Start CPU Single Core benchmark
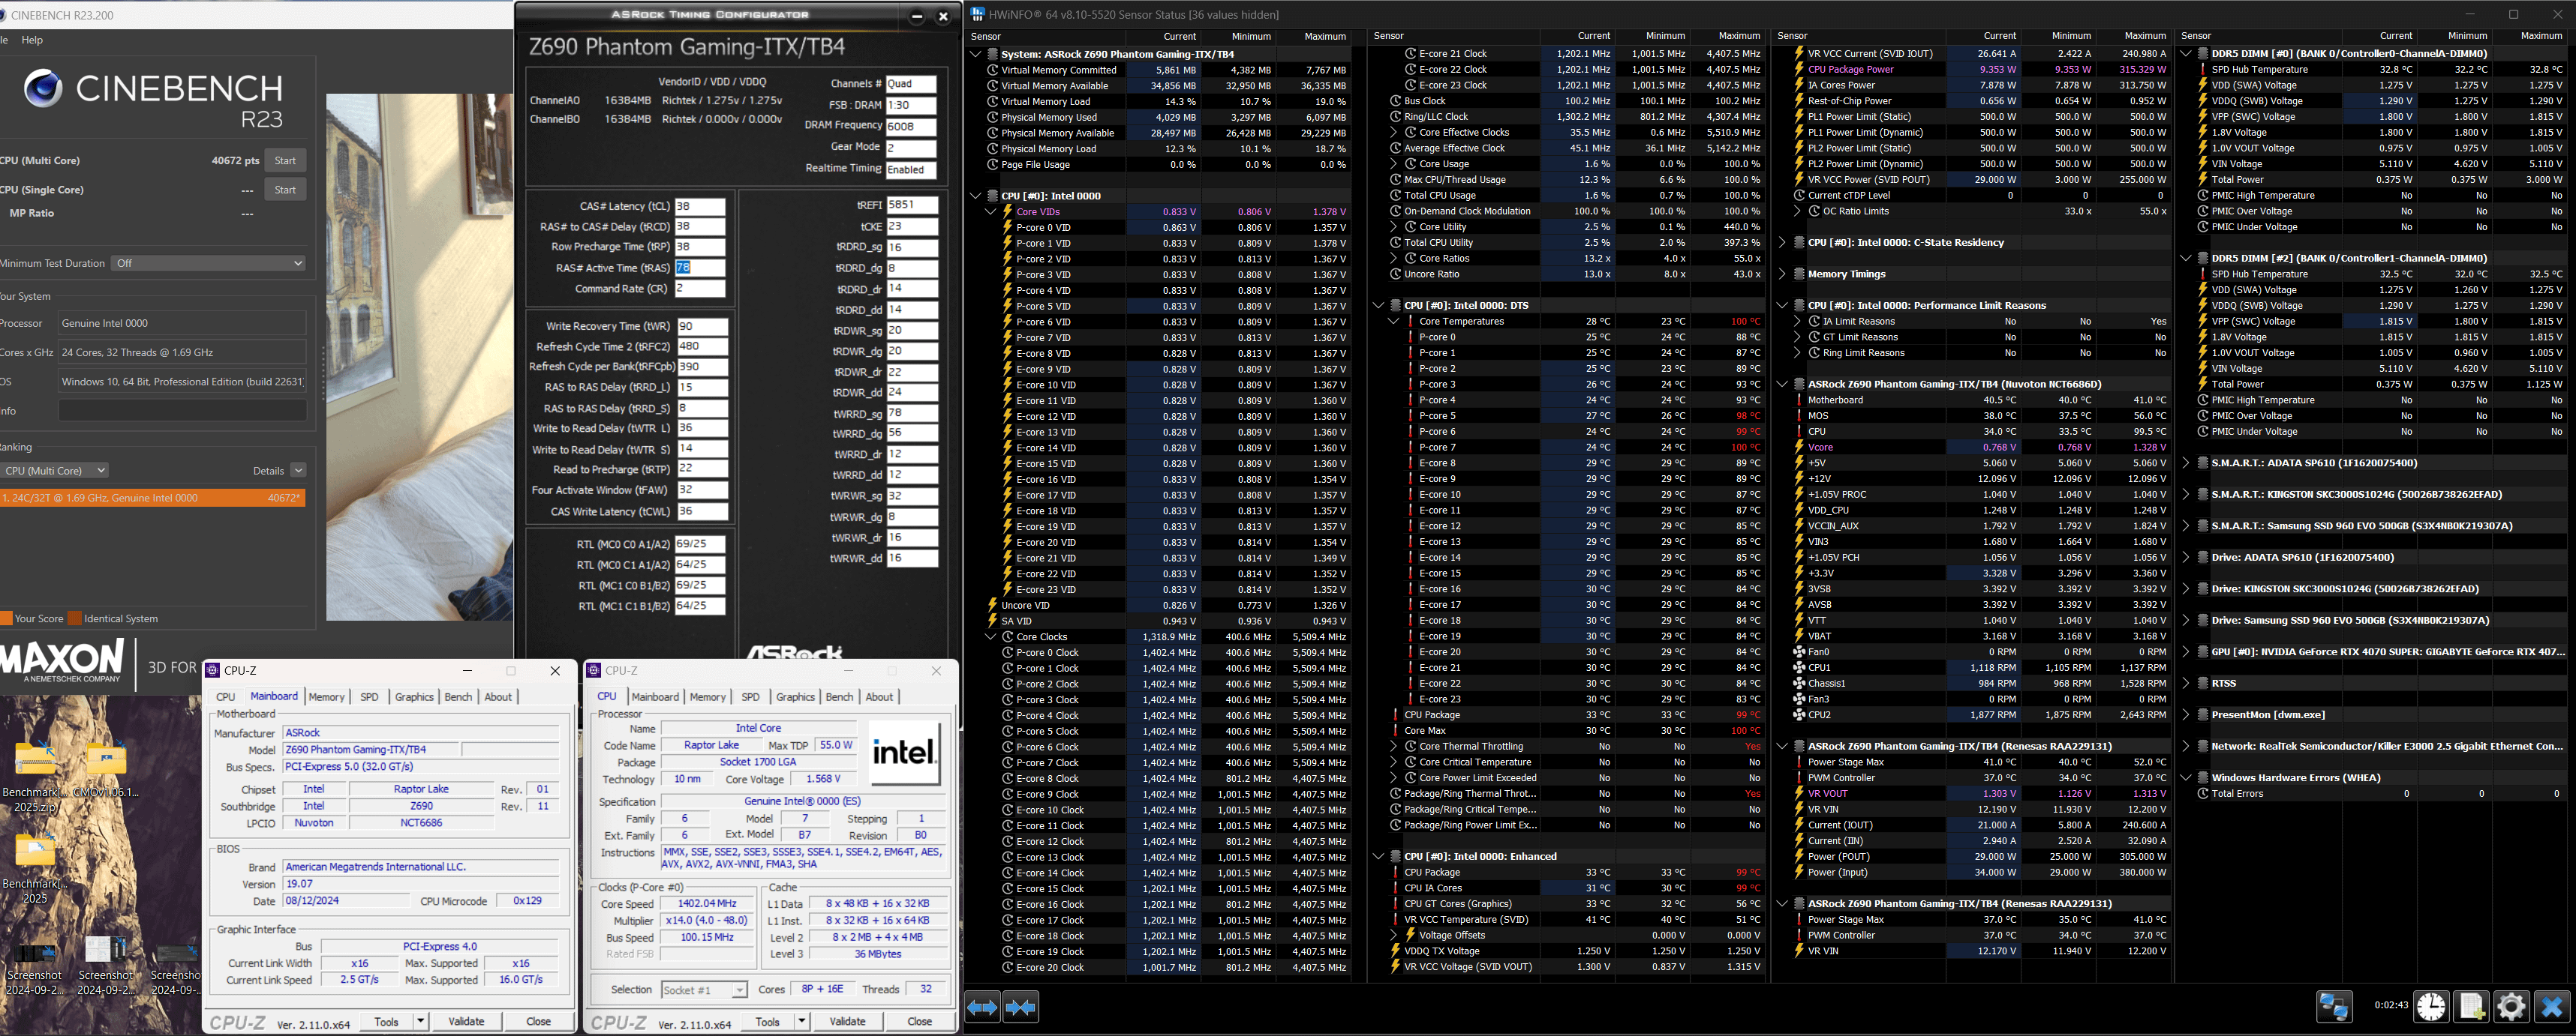 (x=285, y=190)
